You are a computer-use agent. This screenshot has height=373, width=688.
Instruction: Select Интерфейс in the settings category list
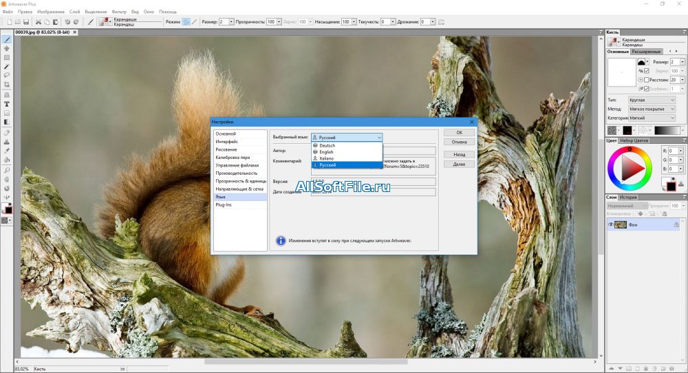(226, 141)
